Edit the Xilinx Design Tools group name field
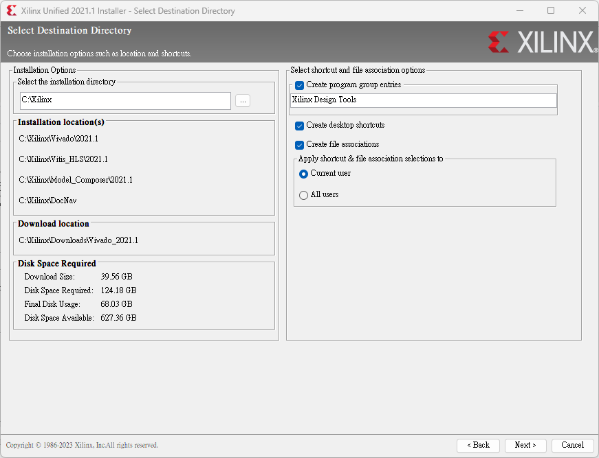 click(x=423, y=100)
